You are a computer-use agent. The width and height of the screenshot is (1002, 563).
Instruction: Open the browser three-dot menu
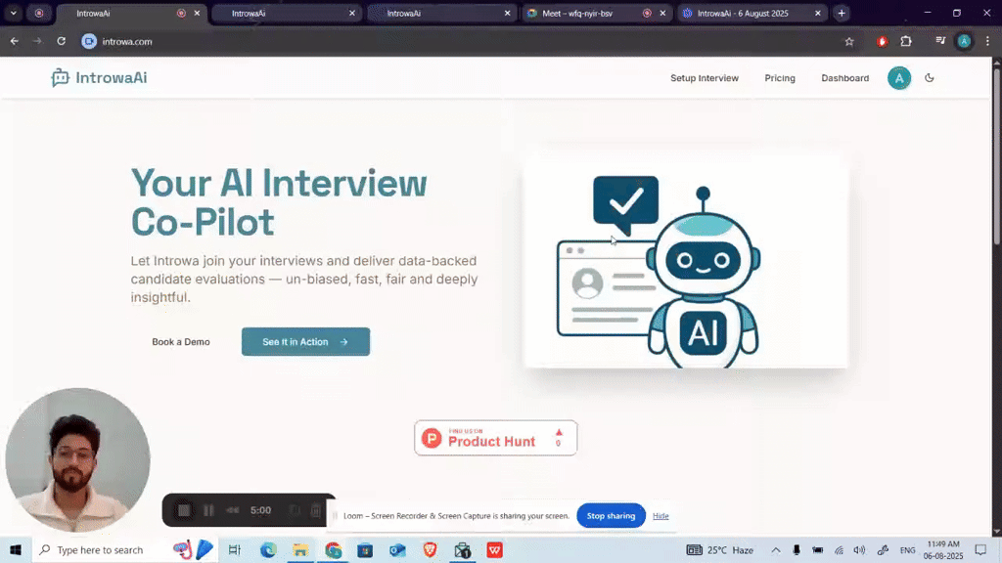click(x=987, y=41)
